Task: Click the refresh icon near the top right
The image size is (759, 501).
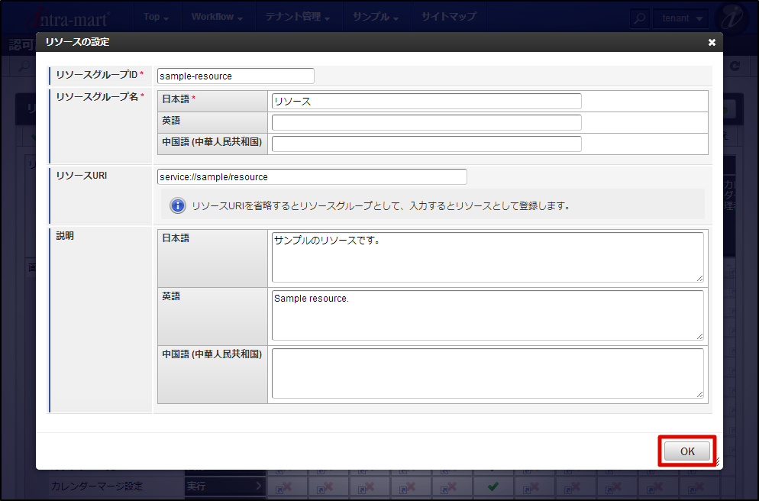Action: [736, 66]
